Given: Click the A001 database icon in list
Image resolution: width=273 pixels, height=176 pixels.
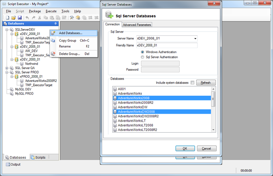Looking at the screenshot, I should [x=115, y=88].
